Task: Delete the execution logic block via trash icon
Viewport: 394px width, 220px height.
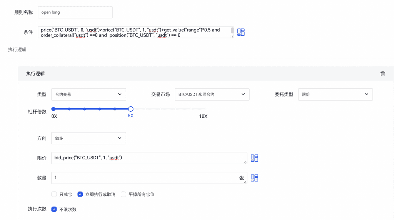Action: pos(382,74)
